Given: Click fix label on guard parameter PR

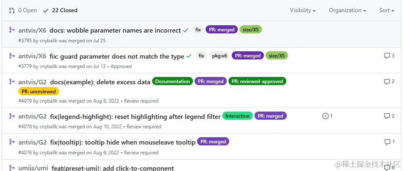Looking at the screenshot, I should click(x=201, y=56).
